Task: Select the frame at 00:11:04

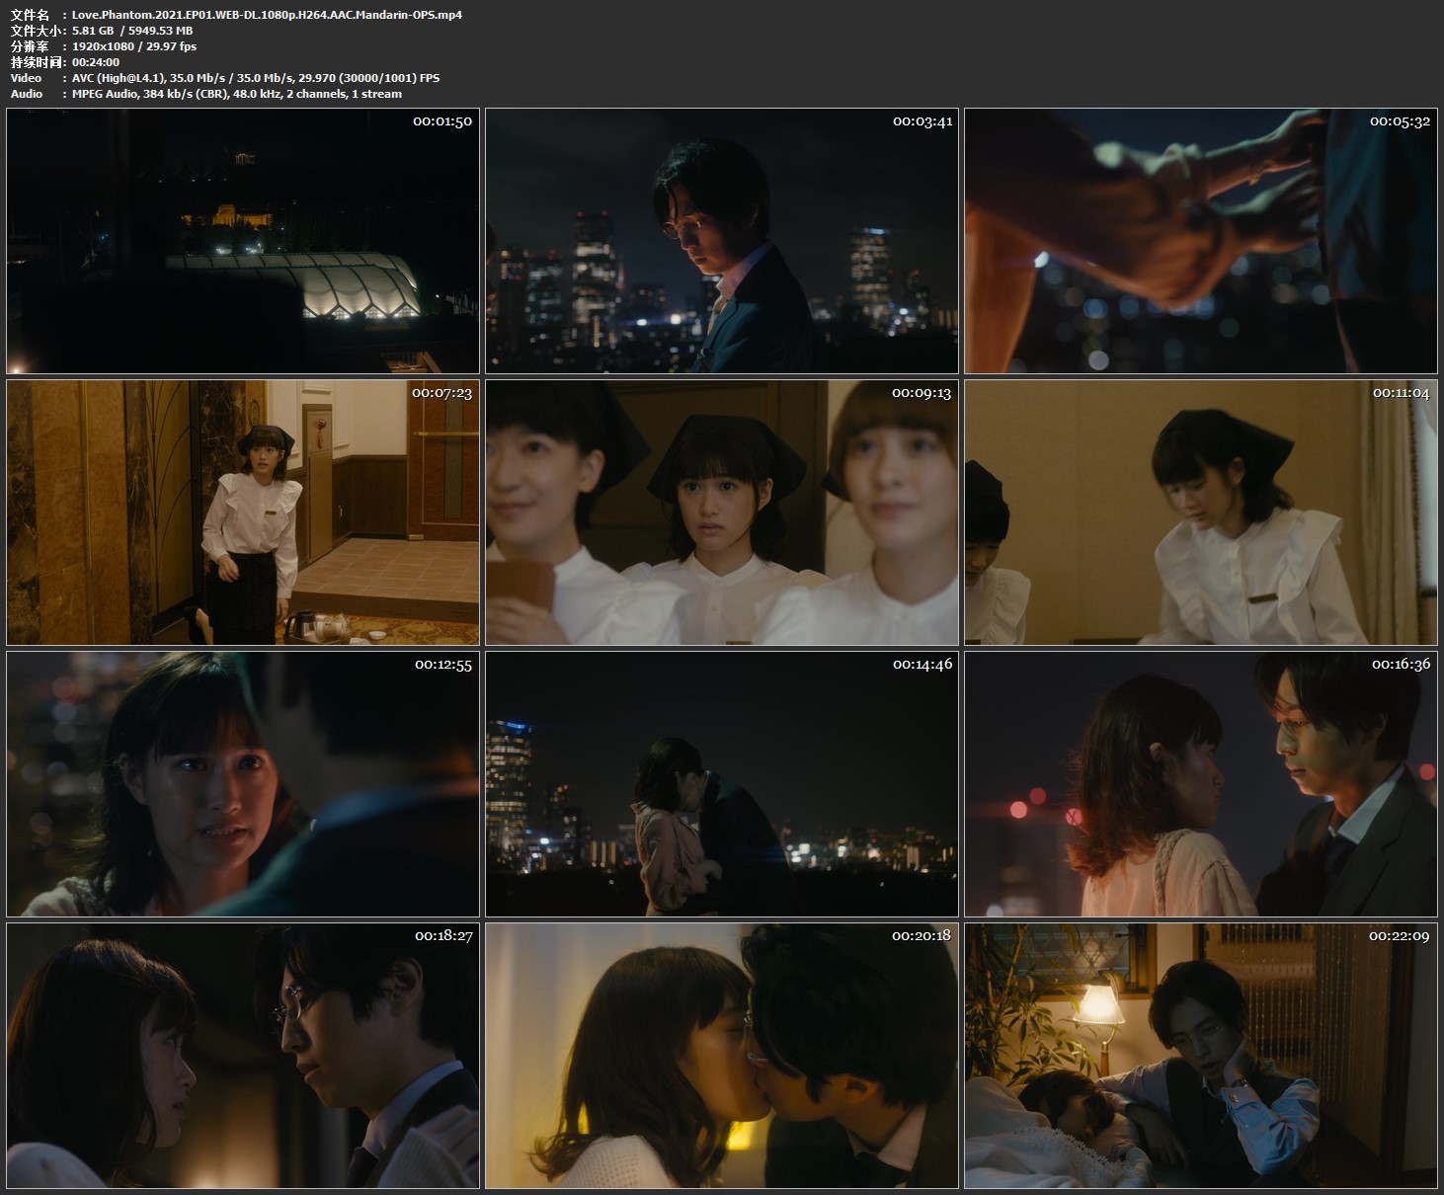Action: pyautogui.click(x=1201, y=513)
